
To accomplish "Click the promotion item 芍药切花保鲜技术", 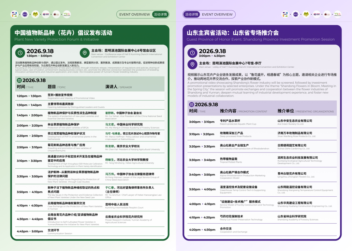I will (x=231, y=216).
